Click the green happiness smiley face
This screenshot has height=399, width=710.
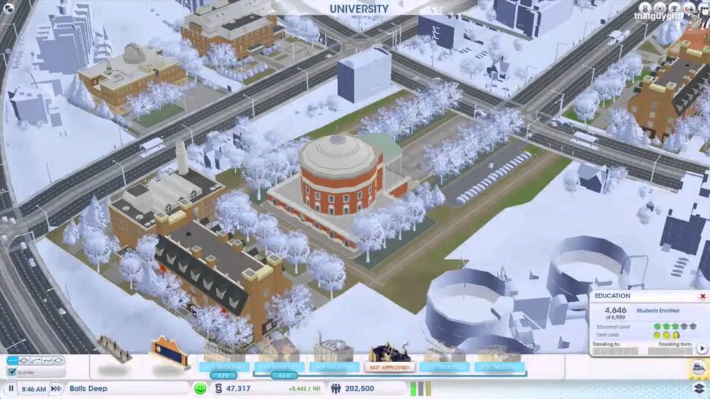(x=200, y=389)
